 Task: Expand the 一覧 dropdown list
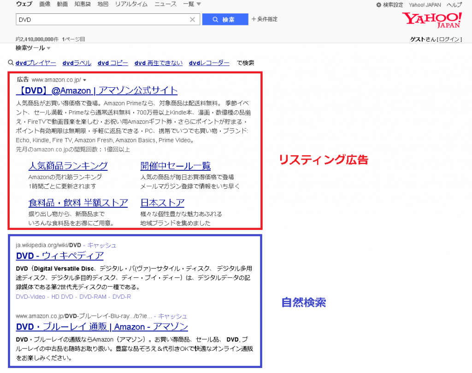192,4
